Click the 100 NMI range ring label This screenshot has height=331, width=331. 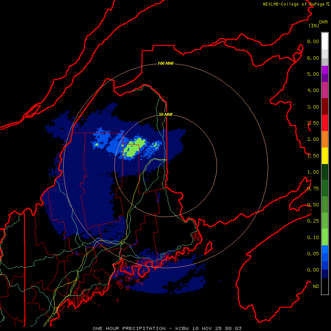pos(165,63)
